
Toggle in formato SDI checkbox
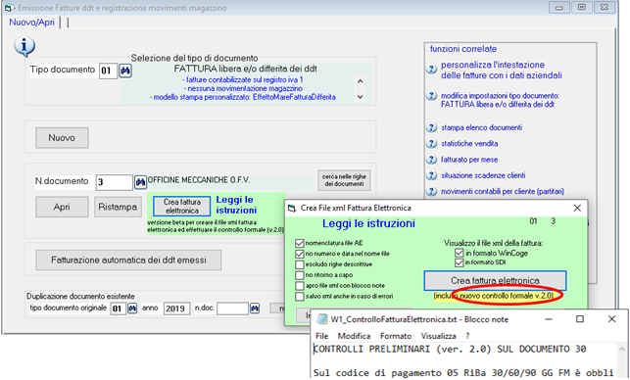[460, 262]
